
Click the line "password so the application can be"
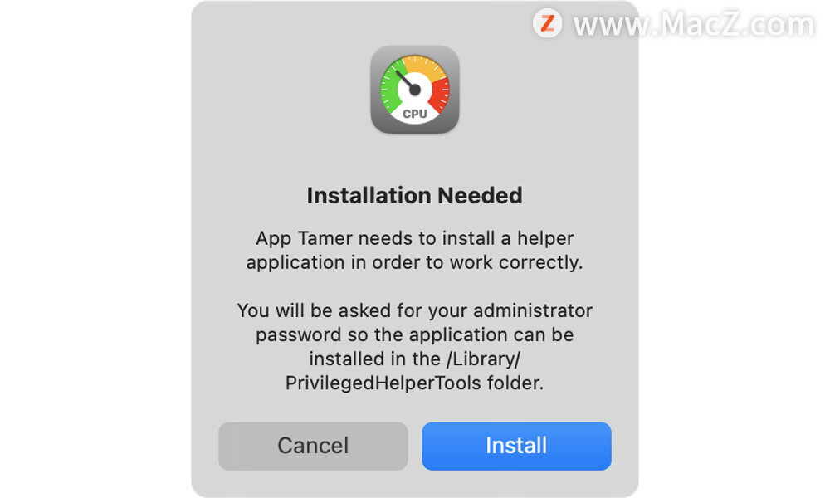coord(414,334)
